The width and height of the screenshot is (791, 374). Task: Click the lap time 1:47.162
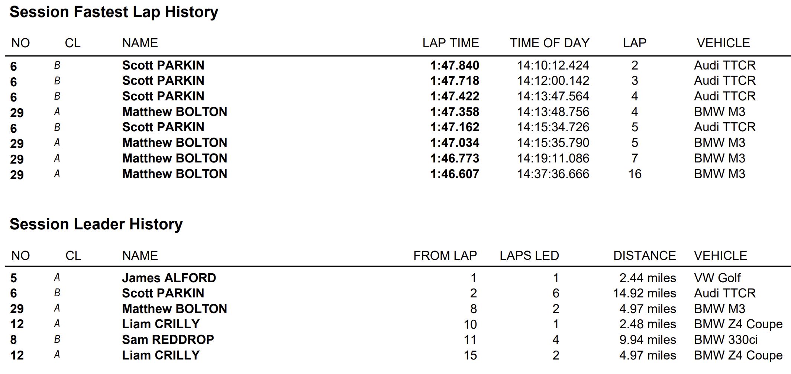click(x=455, y=127)
